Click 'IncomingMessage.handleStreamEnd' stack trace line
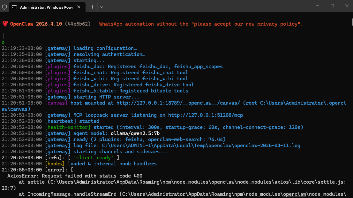Viewport: 353px width, 198px height. pyautogui.click(x=182, y=194)
